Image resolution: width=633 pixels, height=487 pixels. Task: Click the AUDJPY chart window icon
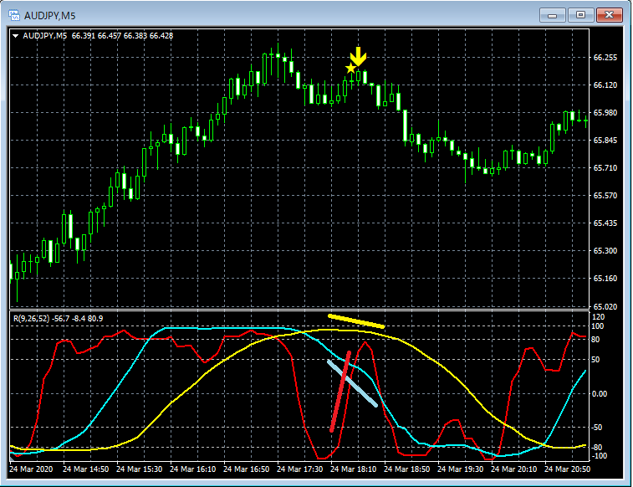coord(14,16)
